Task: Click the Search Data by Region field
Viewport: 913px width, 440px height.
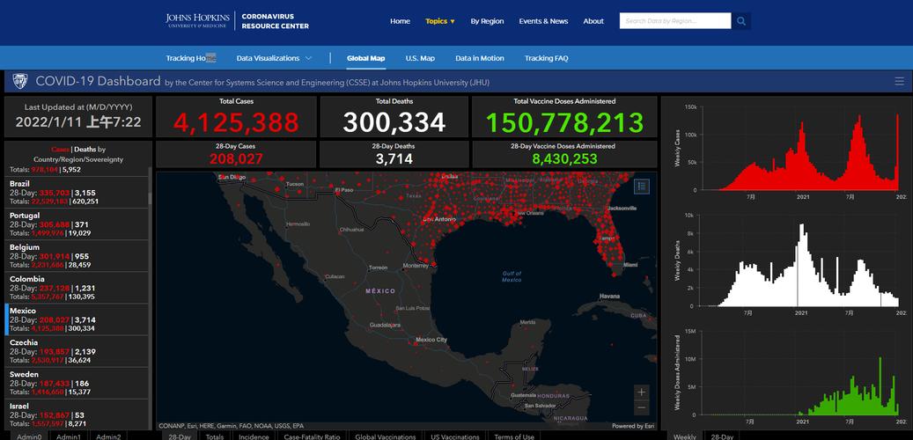Action: [x=675, y=21]
